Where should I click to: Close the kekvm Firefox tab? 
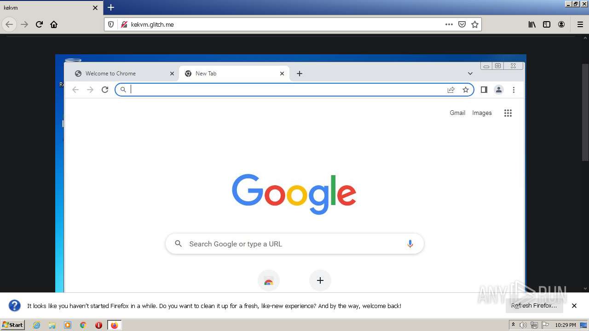95,8
